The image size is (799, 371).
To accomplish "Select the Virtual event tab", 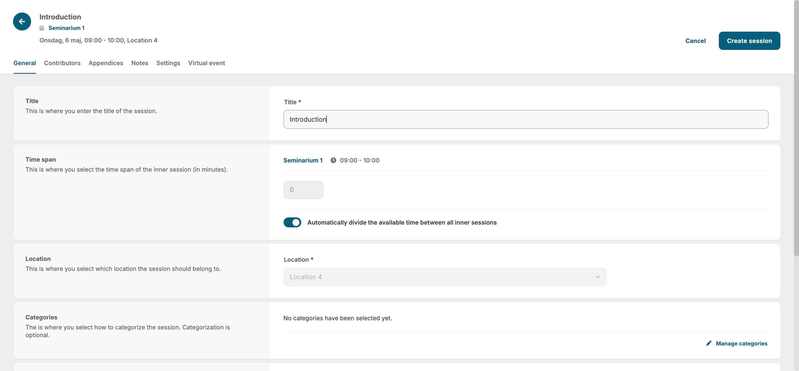I will pyautogui.click(x=207, y=63).
